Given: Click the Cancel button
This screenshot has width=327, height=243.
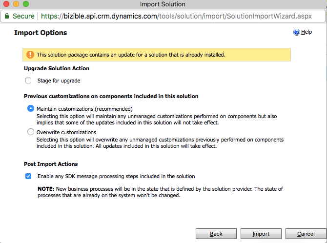Looking at the screenshot, I should (x=306, y=234).
